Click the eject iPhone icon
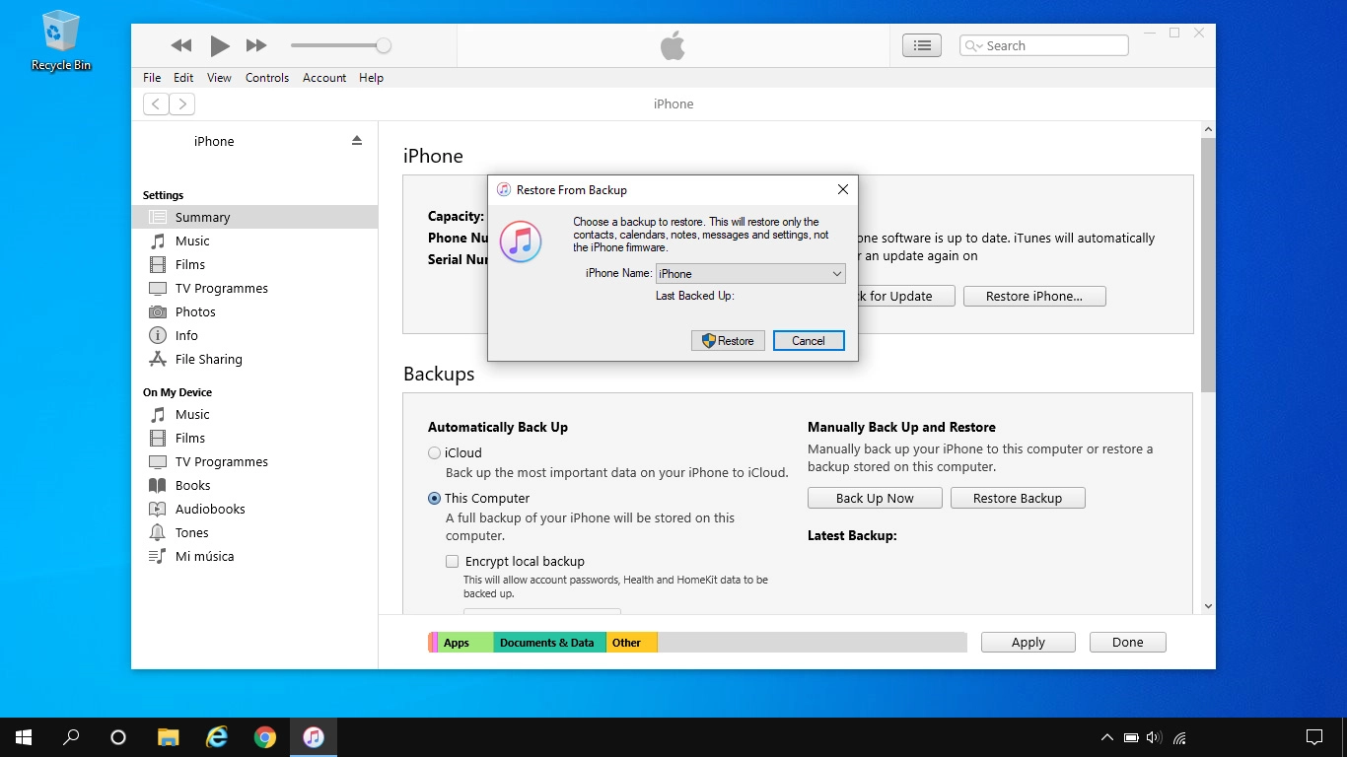1347x757 pixels. (357, 141)
